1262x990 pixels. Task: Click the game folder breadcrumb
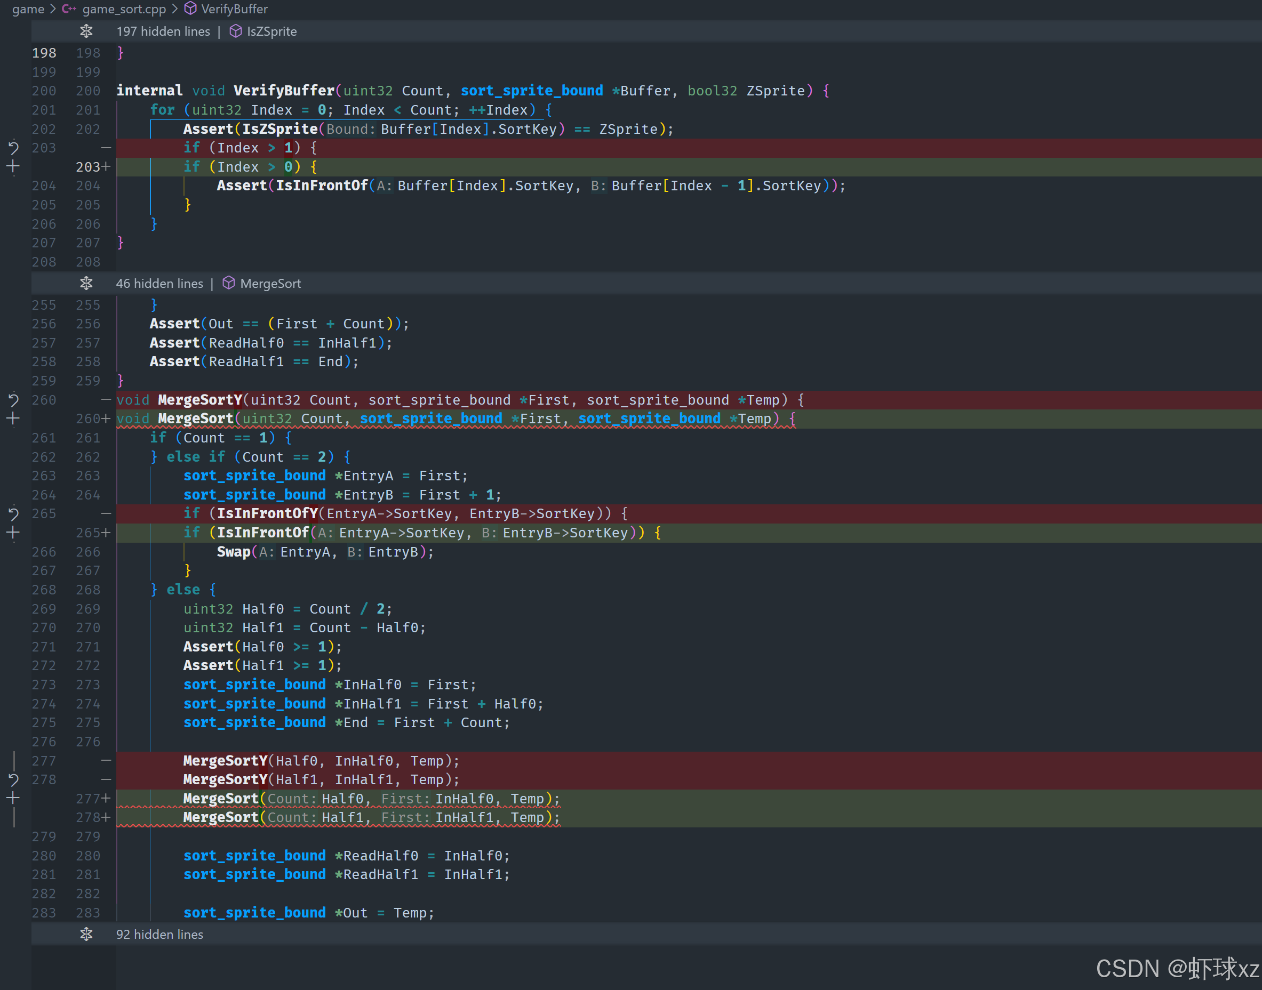click(x=28, y=9)
